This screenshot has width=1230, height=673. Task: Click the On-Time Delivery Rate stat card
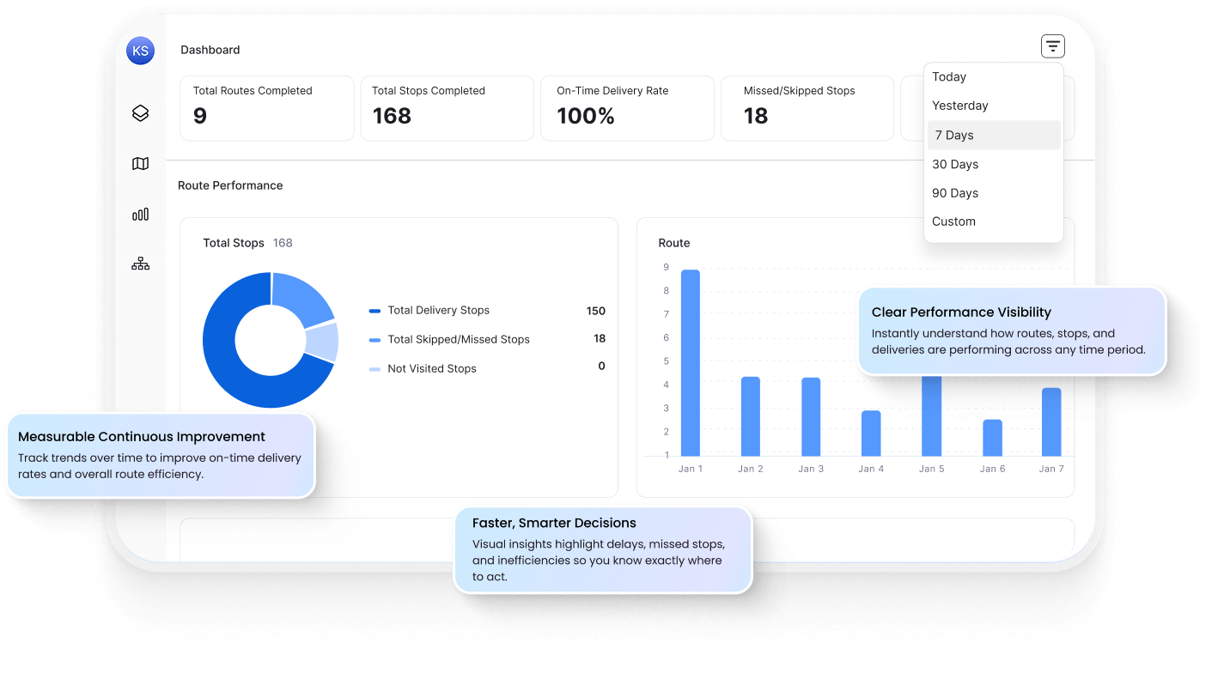(x=627, y=108)
